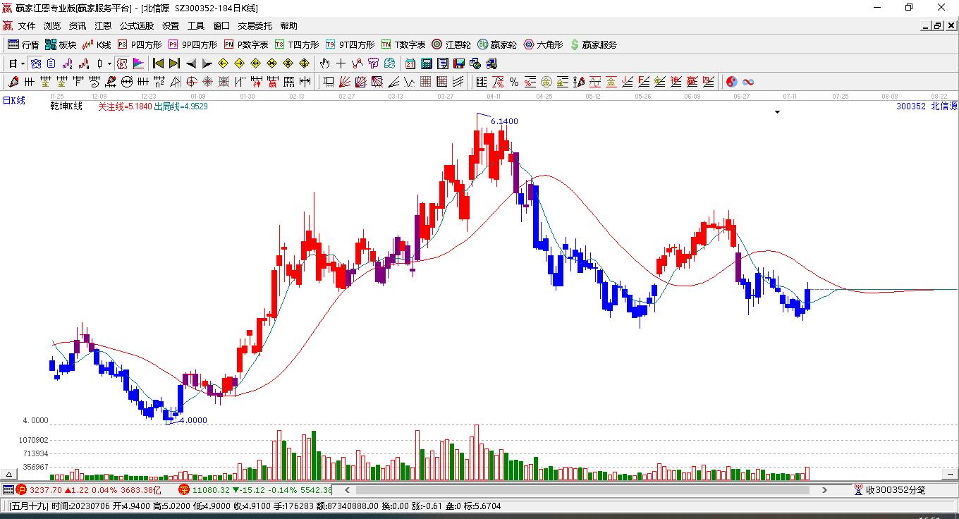The image size is (959, 519).
Task: Open the 赢家轮 wheel tool
Action: coord(497,44)
